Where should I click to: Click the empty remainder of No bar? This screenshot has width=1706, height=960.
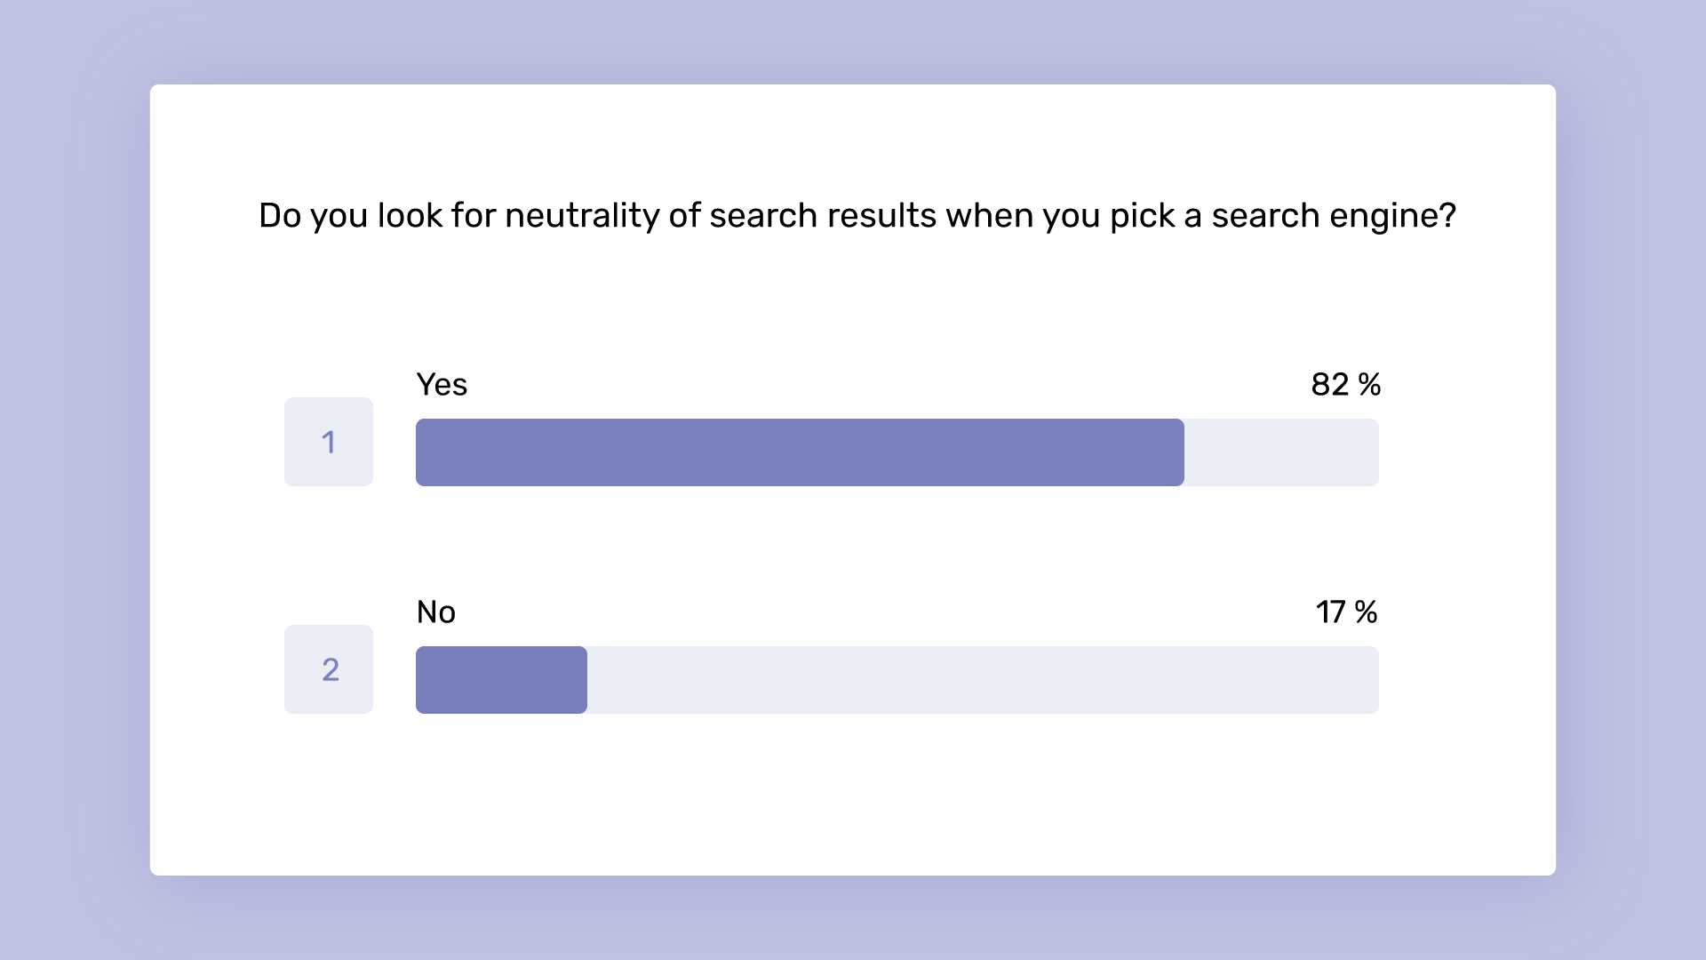(983, 680)
